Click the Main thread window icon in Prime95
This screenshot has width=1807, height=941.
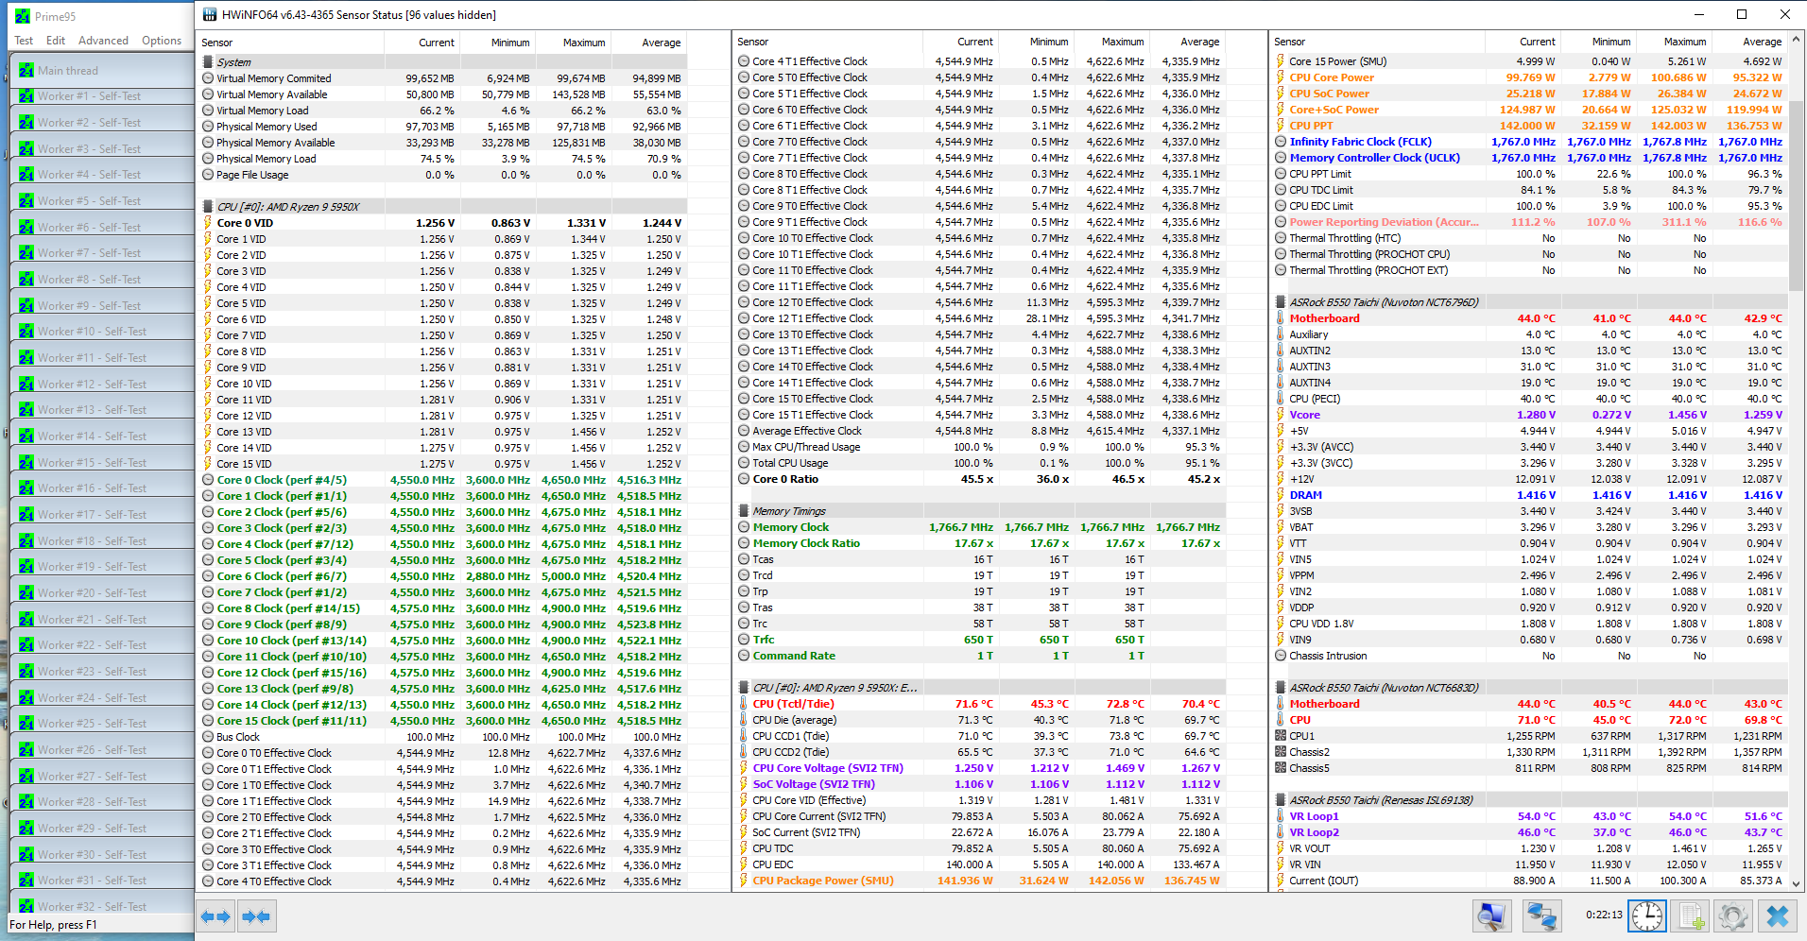pos(26,70)
